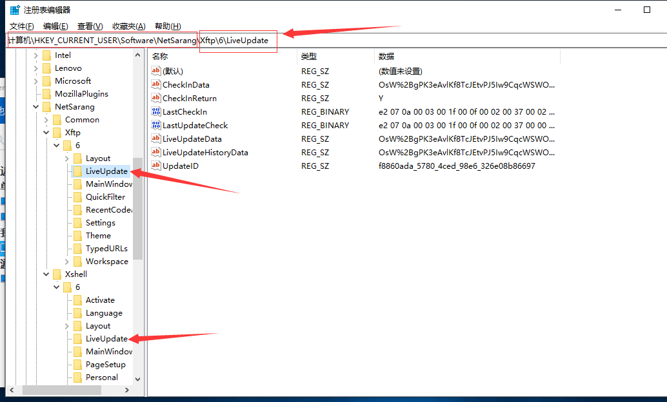
Task: Collapse the Xftp key
Action: coord(46,133)
